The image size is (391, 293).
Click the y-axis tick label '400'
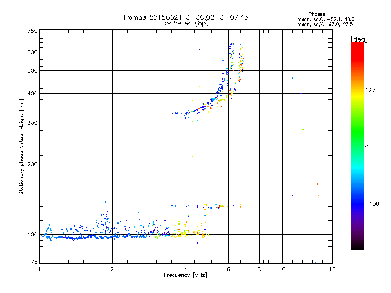click(32, 93)
